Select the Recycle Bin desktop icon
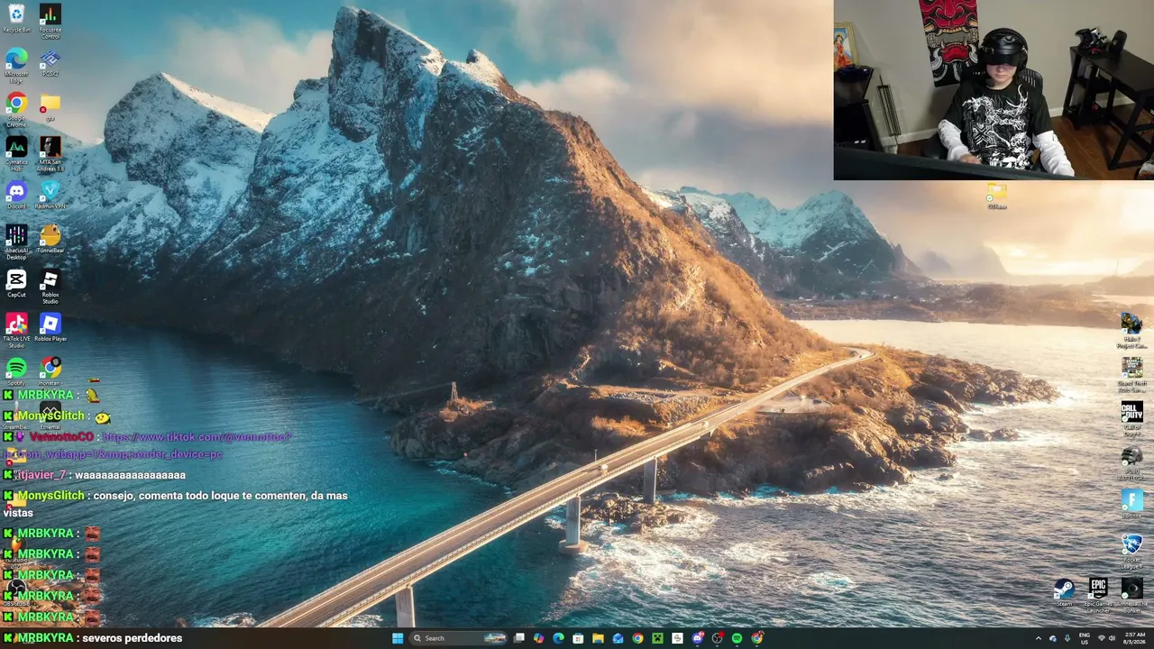Screen dimensions: 1154x649 point(16,18)
